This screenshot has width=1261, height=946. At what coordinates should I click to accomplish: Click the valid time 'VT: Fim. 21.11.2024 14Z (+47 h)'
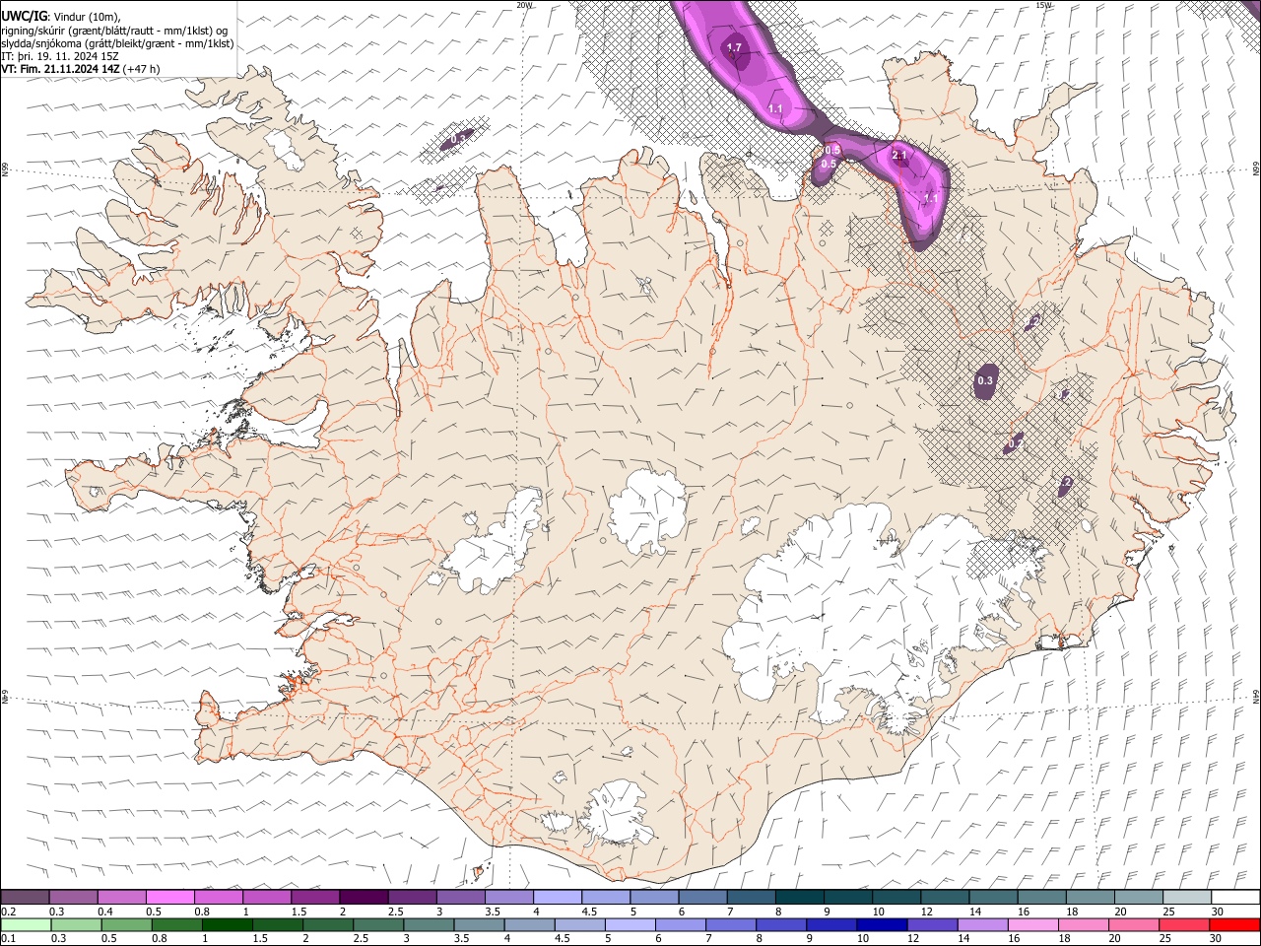tap(81, 70)
